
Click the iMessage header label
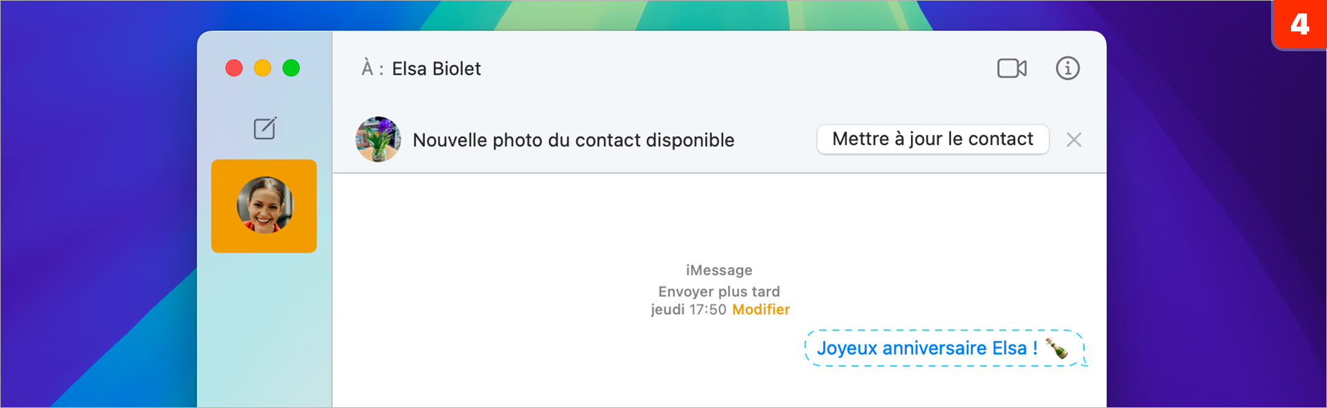pos(719,270)
